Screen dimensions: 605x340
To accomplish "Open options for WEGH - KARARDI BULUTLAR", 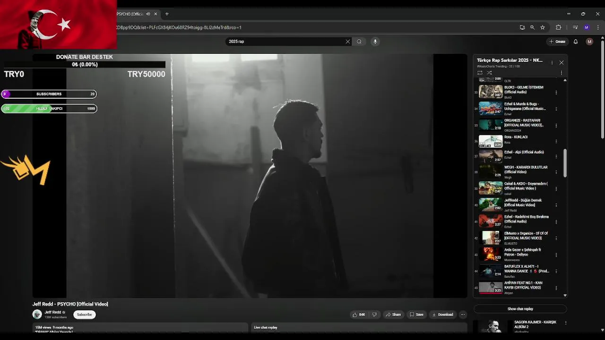I will point(556,172).
